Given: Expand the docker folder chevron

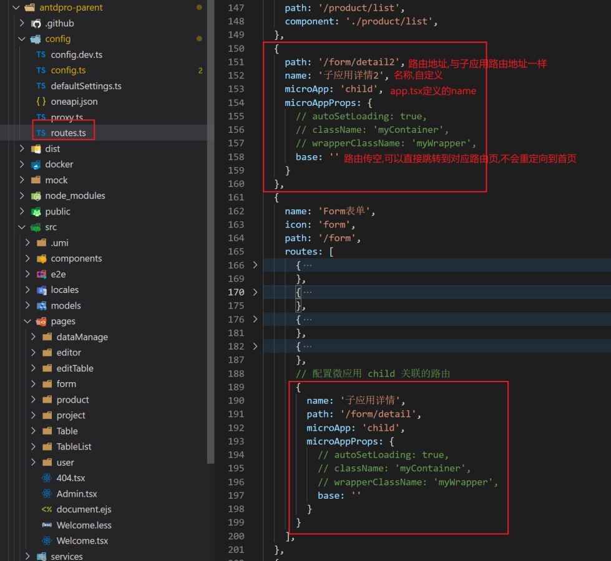Looking at the screenshot, I should click(22, 165).
